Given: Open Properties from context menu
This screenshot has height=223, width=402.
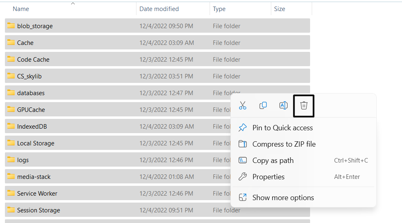Looking at the screenshot, I should [x=268, y=177].
